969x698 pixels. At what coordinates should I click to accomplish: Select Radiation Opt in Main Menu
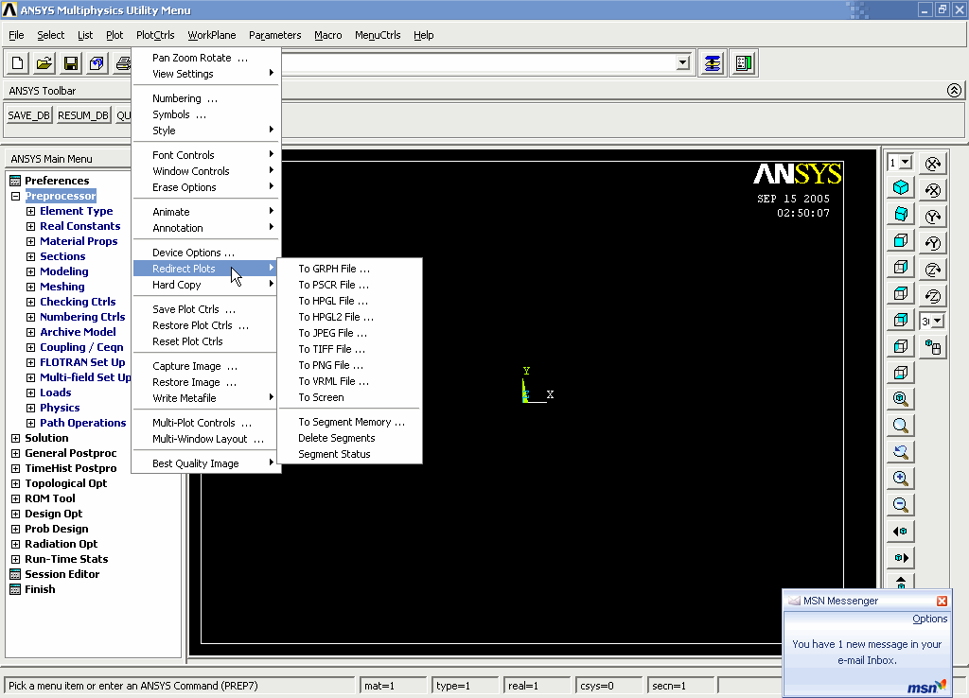(62, 544)
